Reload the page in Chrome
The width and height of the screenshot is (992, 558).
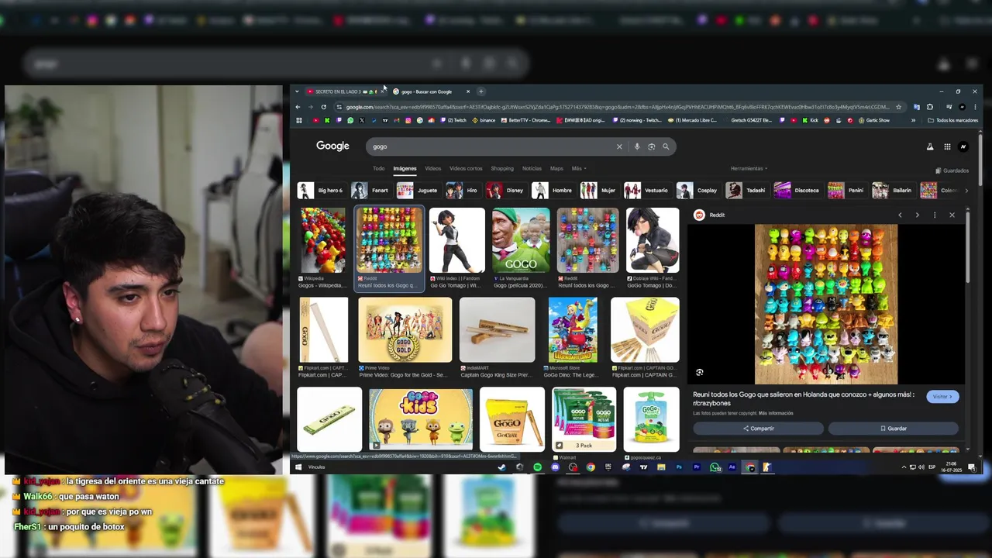pos(324,107)
